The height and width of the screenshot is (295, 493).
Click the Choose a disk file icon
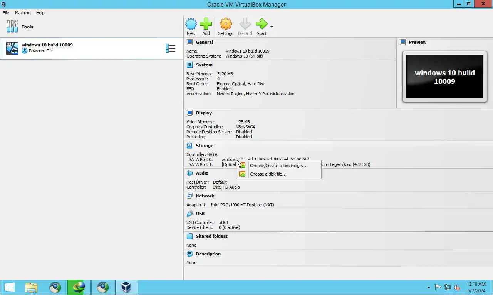point(242,174)
